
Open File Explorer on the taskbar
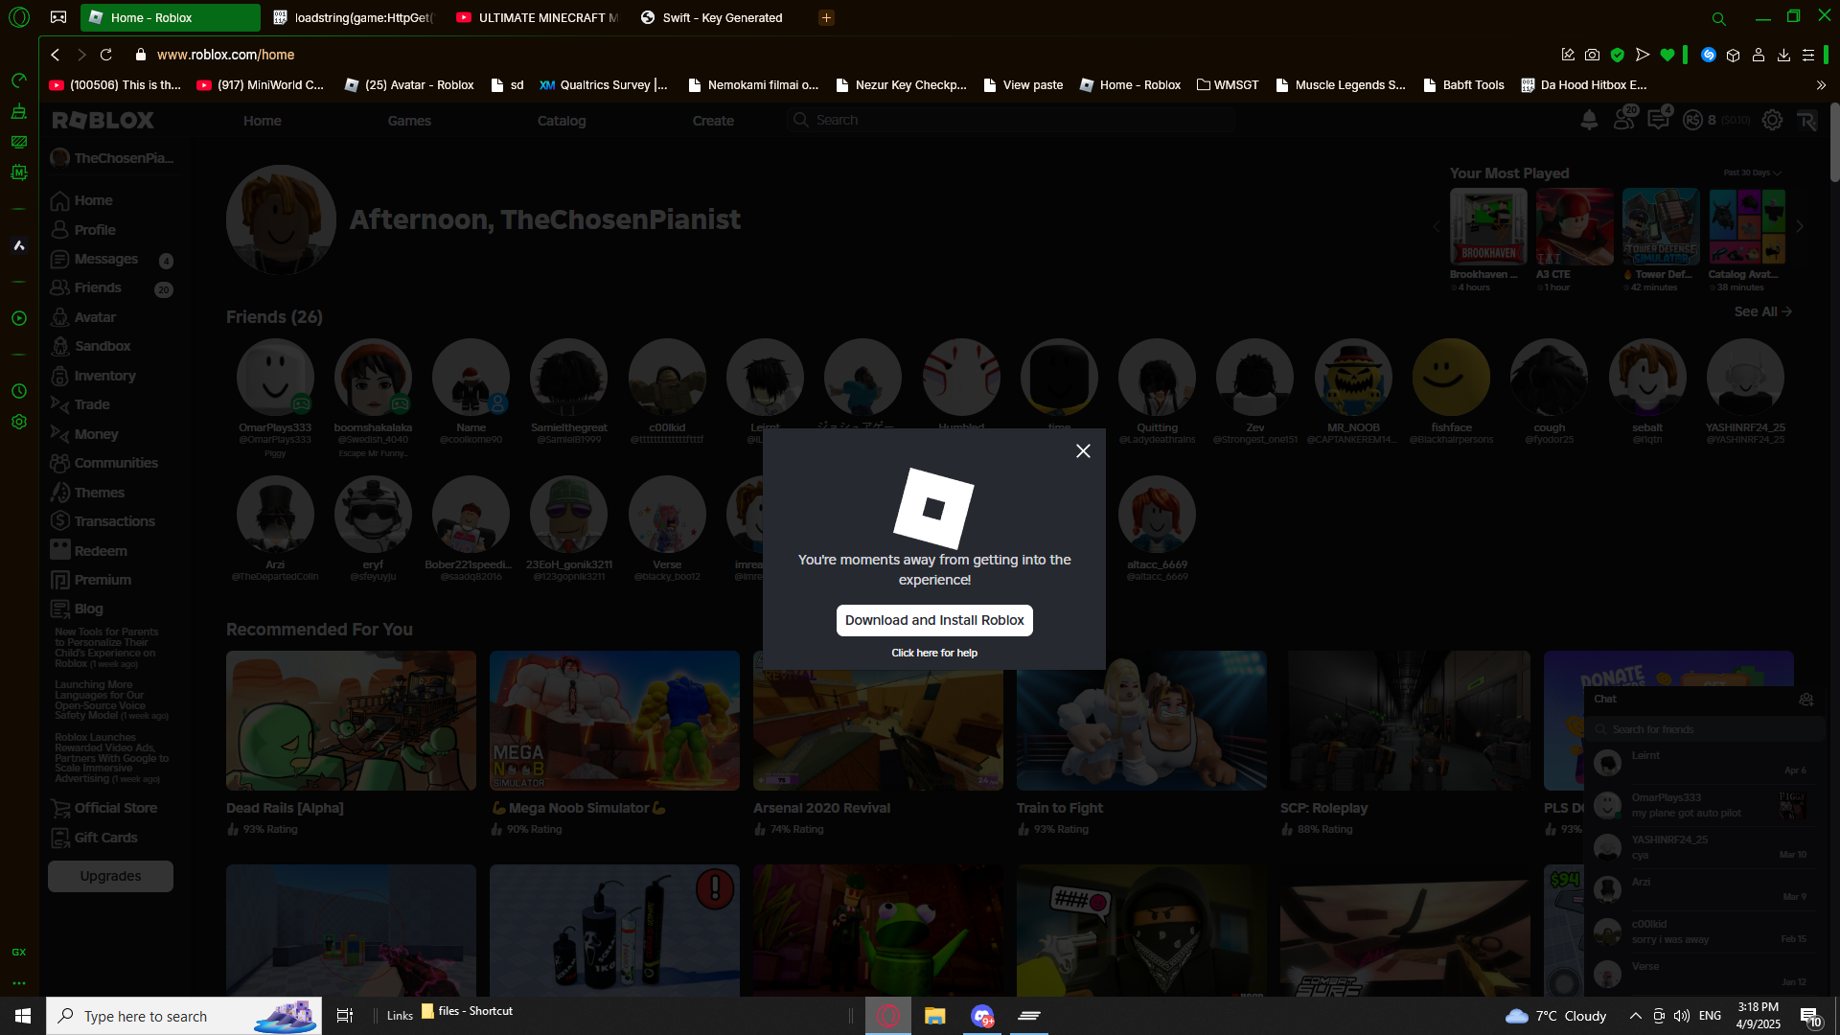(934, 1016)
